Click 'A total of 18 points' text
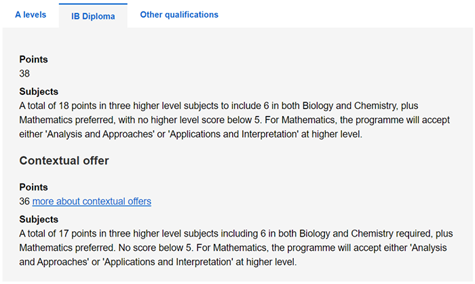 click(x=60, y=106)
